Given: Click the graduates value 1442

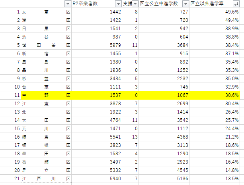Looking at the screenshot, I should 97,12.
